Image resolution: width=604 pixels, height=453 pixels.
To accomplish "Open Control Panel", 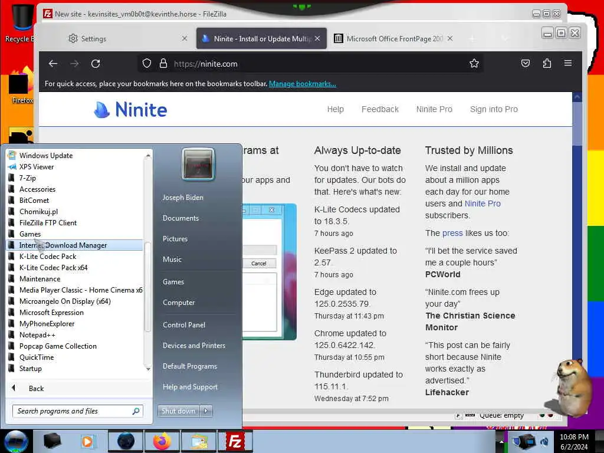I will [x=184, y=325].
